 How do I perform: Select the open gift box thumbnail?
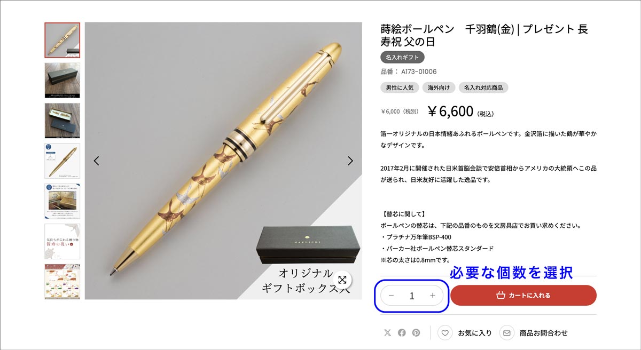pyautogui.click(x=62, y=121)
